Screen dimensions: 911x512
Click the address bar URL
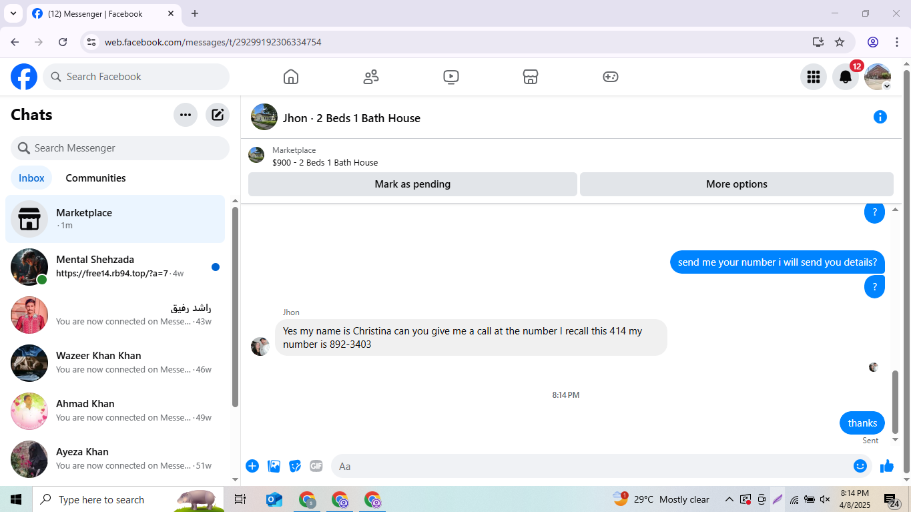point(213,42)
